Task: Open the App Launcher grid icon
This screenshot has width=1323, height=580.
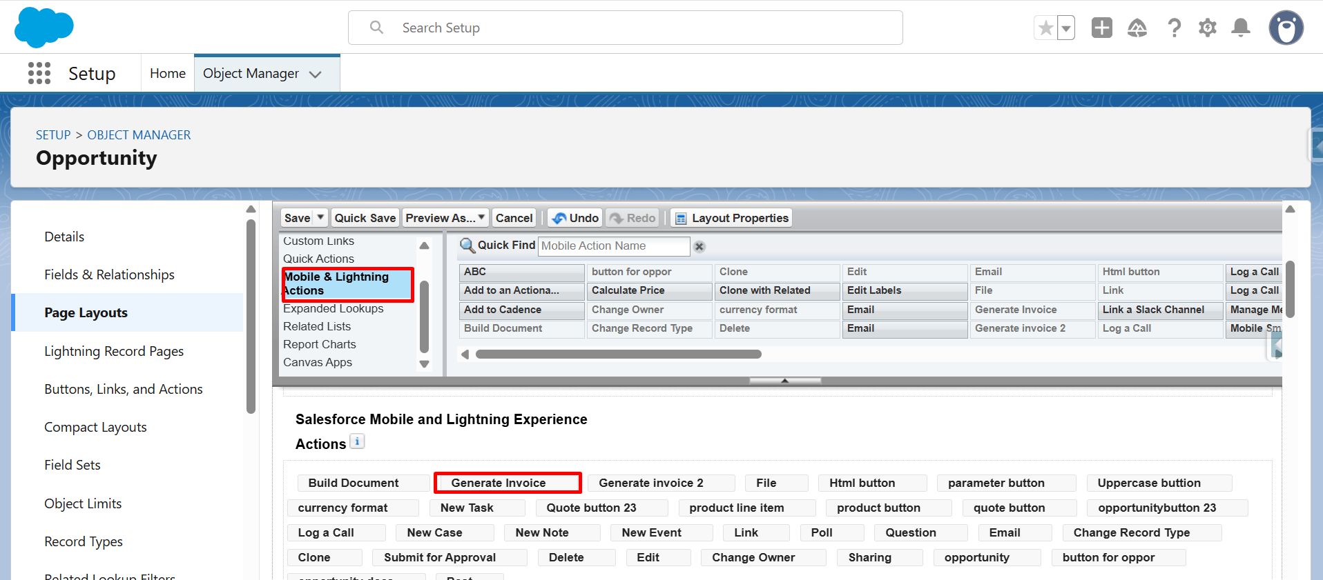Action: pos(39,73)
